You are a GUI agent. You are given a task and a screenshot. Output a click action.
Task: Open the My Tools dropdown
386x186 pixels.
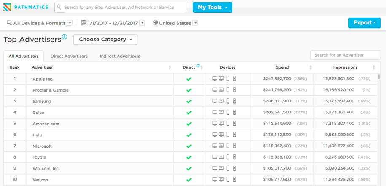[x=213, y=8]
